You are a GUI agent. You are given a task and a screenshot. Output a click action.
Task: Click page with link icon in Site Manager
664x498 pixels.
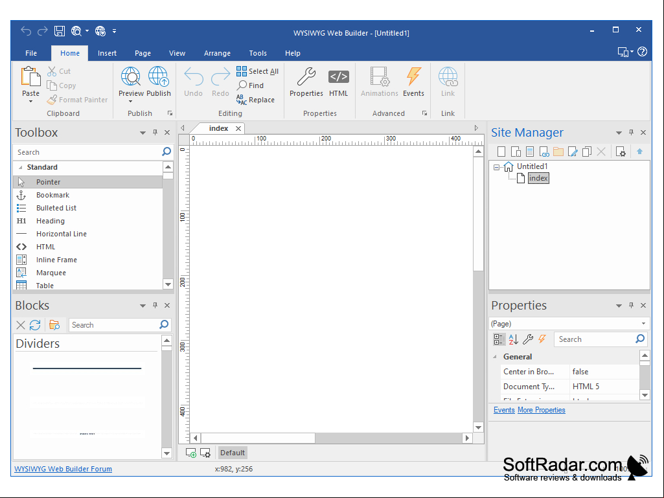[x=544, y=152]
